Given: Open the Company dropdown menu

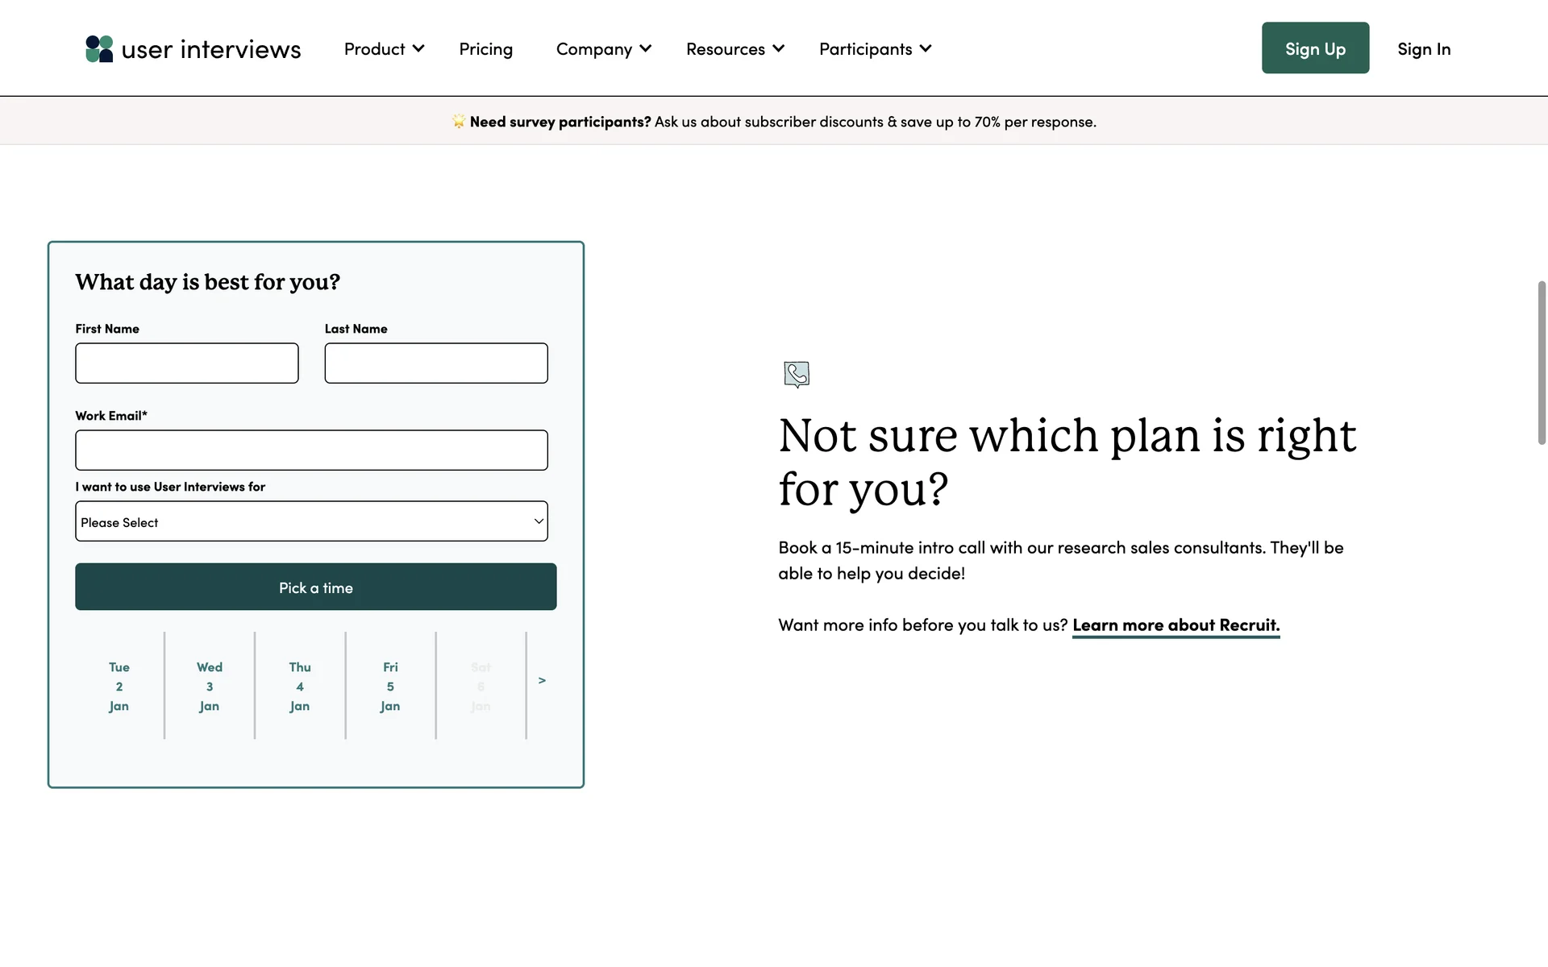Looking at the screenshot, I should coord(603,49).
